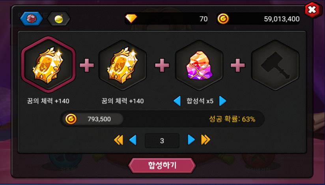Tap the gold coin icon at top
The height and width of the screenshot is (185, 325).
pyautogui.click(x=223, y=19)
